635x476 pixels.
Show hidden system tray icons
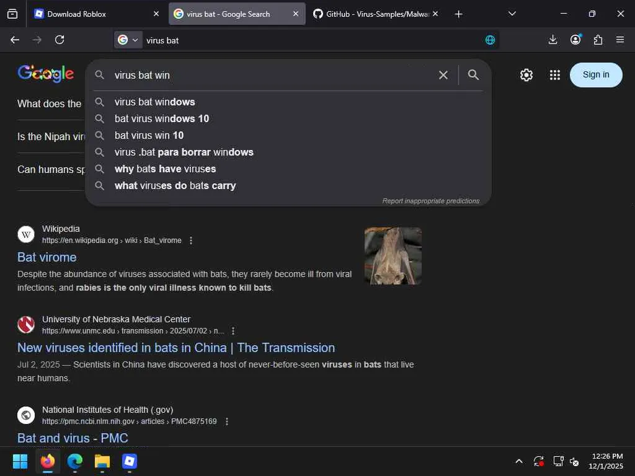[x=519, y=461]
